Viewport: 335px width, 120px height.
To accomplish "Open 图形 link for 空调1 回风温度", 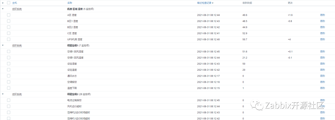I will click(323, 58).
